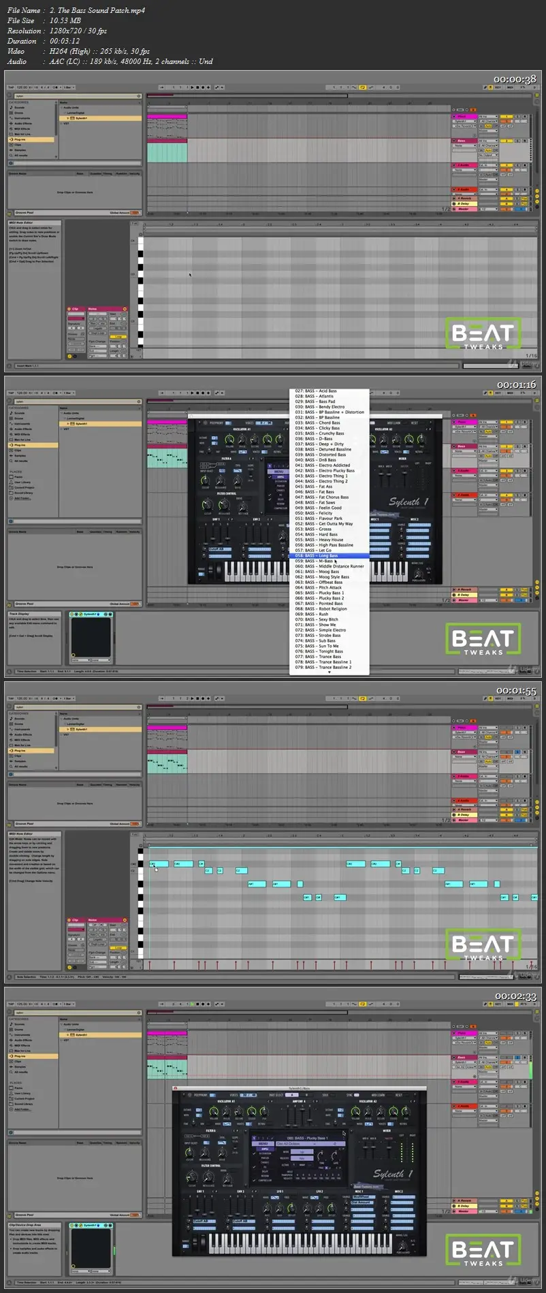This screenshot has width=546, height=1293.
Task: Open Sounds category in 00:00:38 frame browser
Action: (x=20, y=108)
